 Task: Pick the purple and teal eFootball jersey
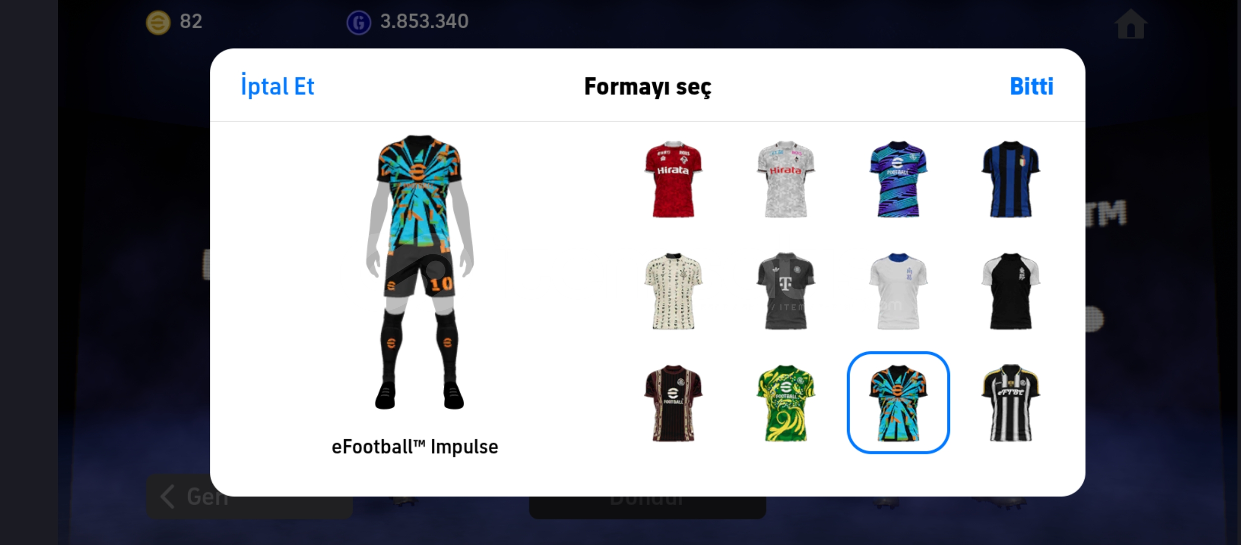click(x=898, y=179)
